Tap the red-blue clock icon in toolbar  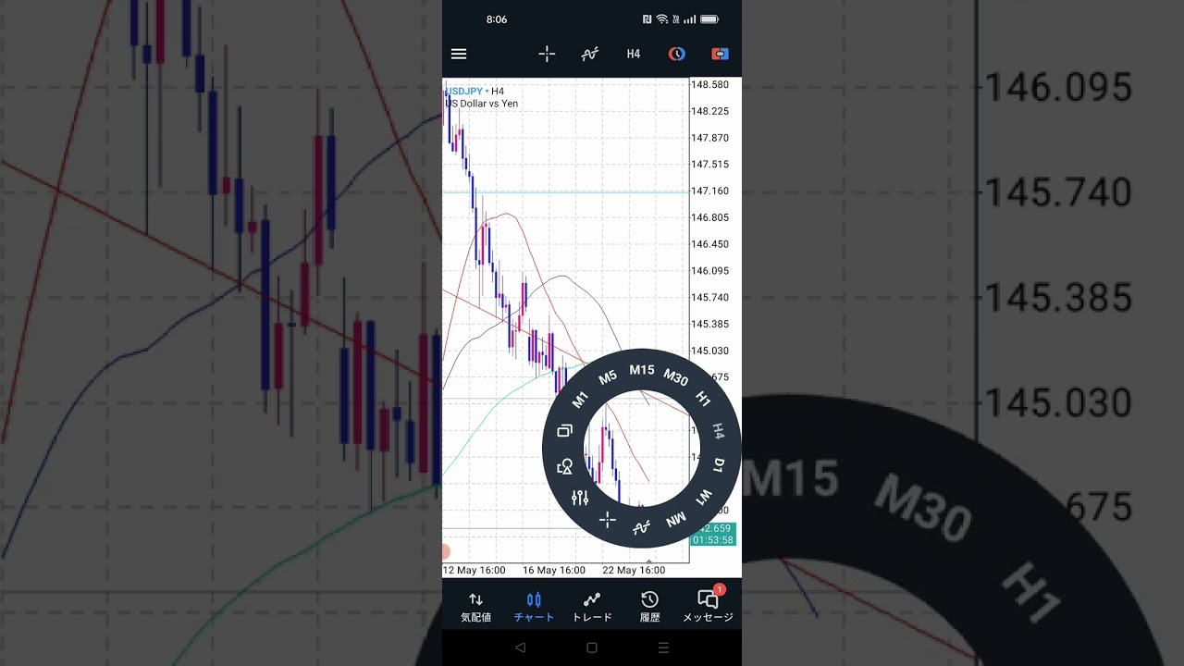click(x=677, y=55)
